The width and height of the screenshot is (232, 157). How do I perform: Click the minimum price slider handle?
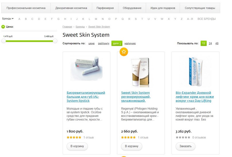4,41
